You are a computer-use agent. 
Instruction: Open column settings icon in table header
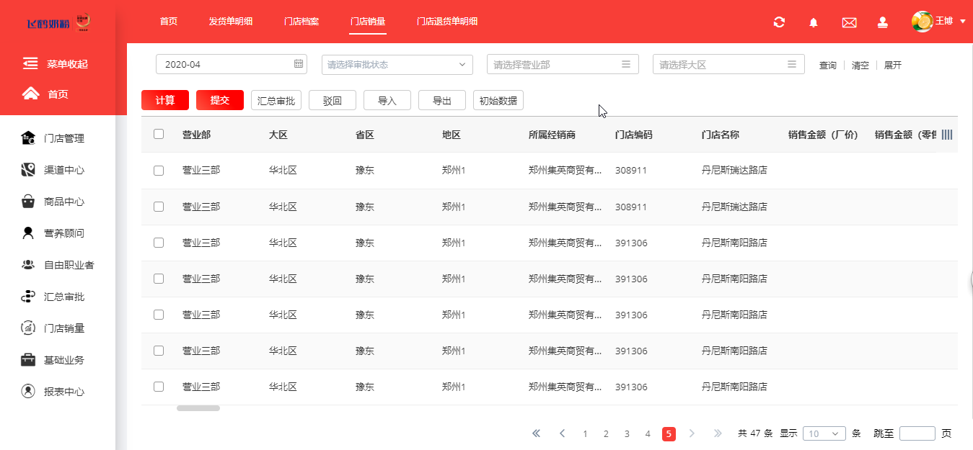pyautogui.click(x=947, y=135)
